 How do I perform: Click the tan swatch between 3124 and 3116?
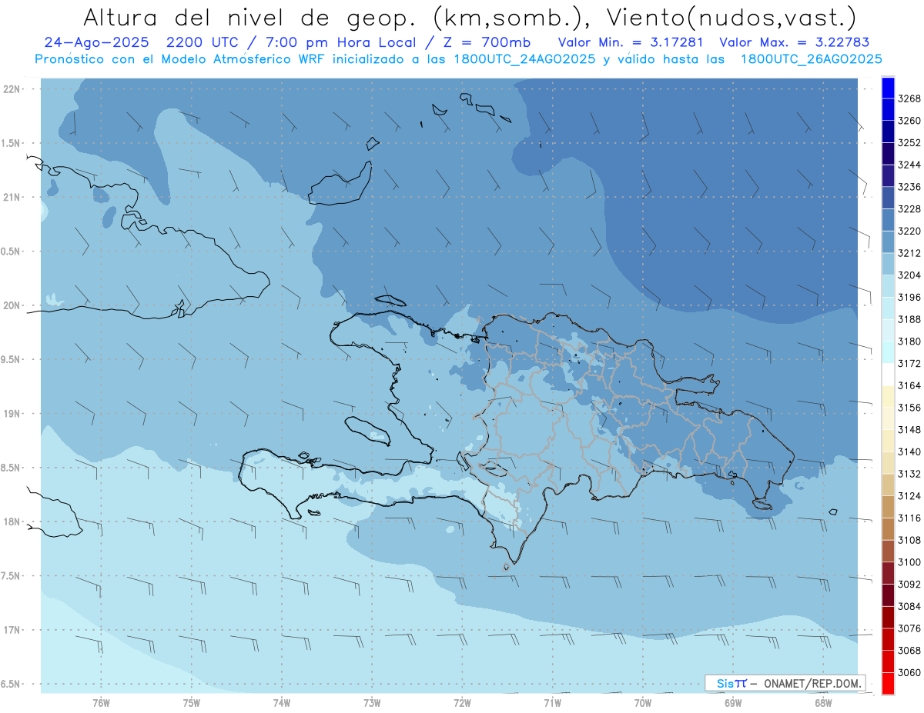point(888,507)
